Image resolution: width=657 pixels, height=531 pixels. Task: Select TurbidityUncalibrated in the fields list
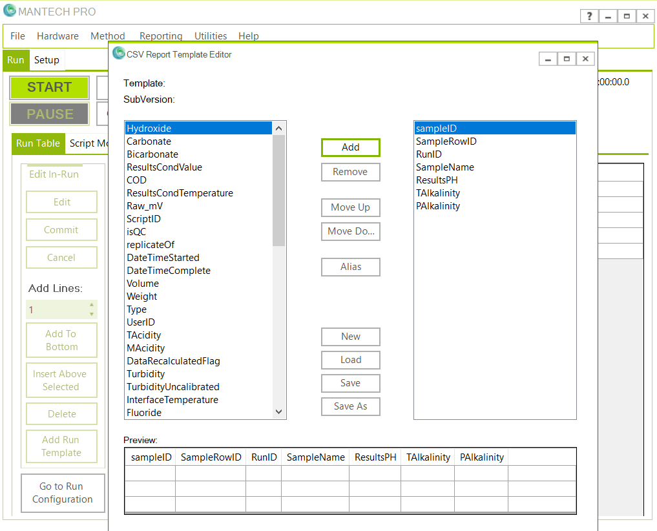click(x=198, y=387)
